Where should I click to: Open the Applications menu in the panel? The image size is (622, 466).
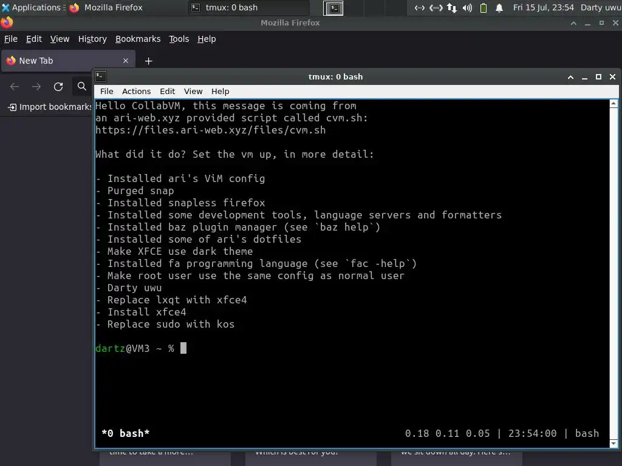tap(32, 7)
